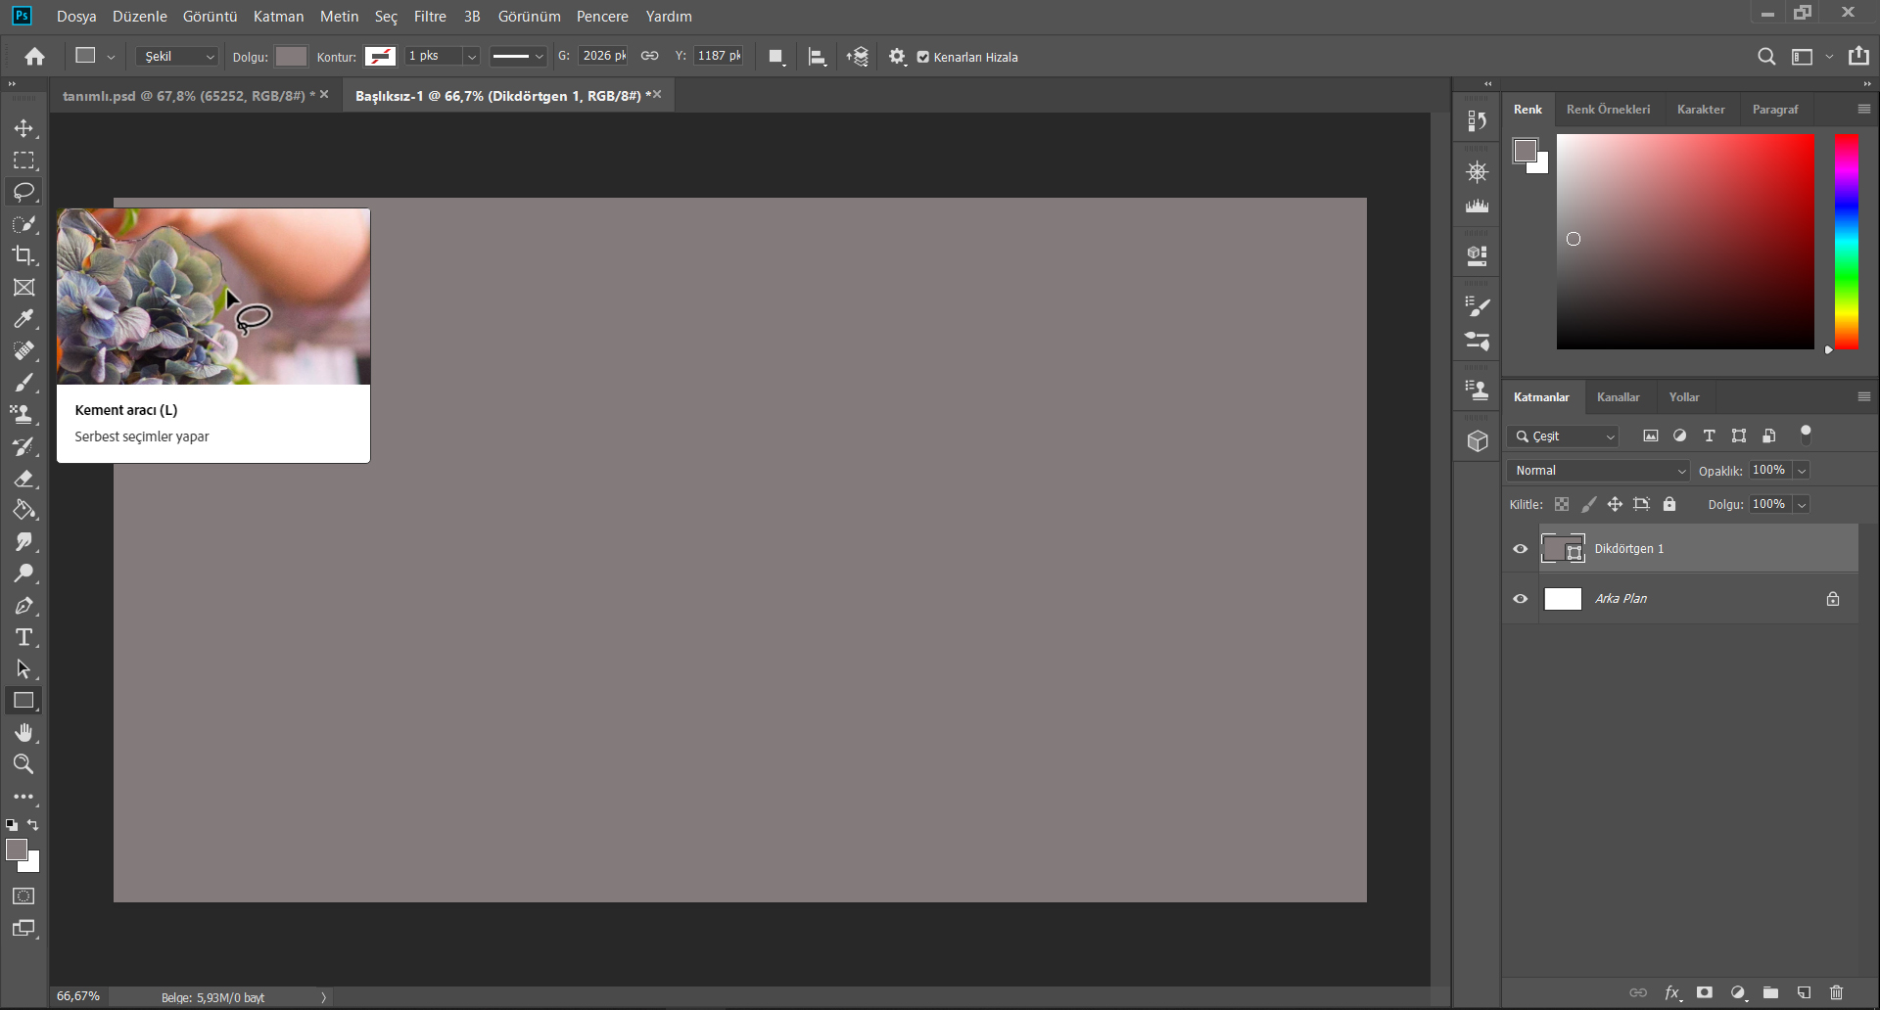Activate the Eyedropper tool
The image size is (1880, 1010).
pos(23,319)
